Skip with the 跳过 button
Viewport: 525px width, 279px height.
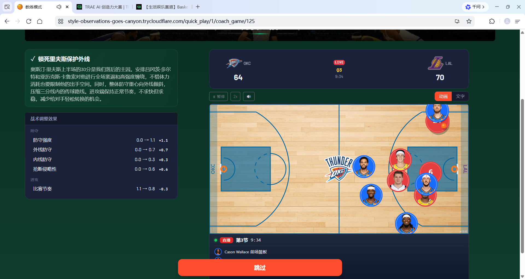coord(260,268)
